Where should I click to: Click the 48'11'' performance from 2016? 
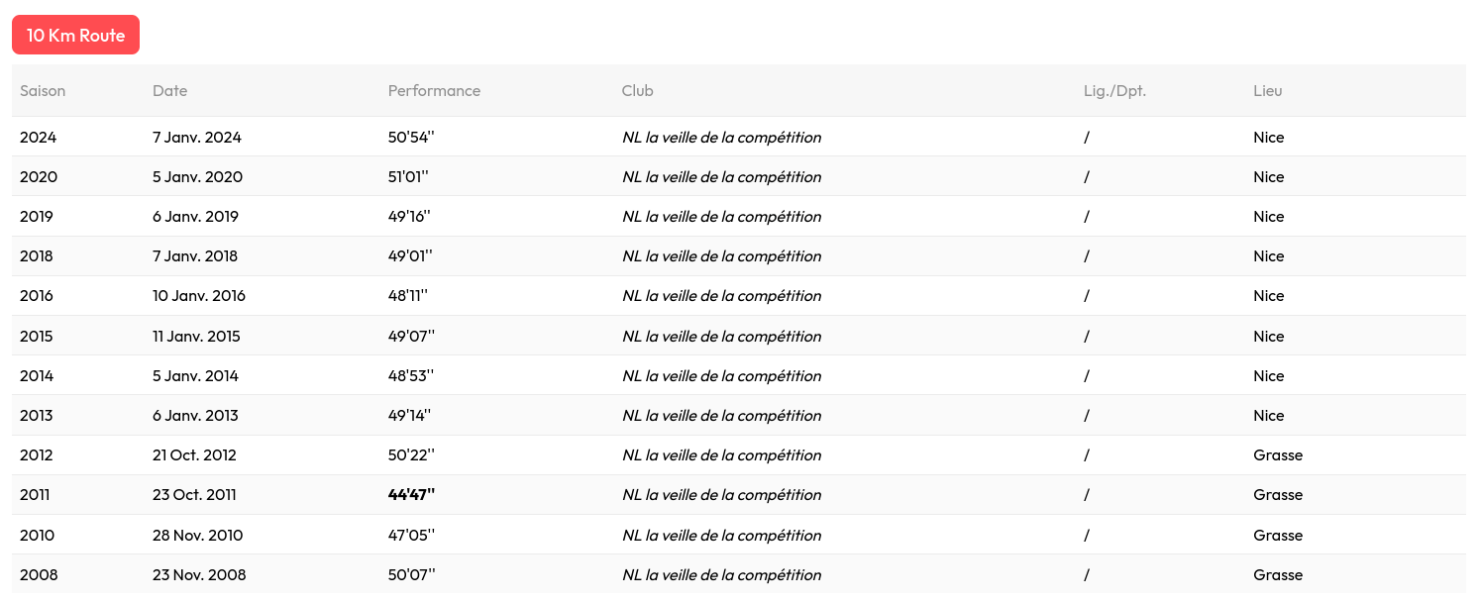[x=408, y=296]
